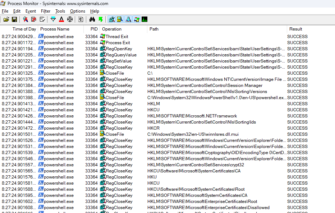
Task: Select the EnterpriseCertificates\Disallowed path
Action: (208, 208)
